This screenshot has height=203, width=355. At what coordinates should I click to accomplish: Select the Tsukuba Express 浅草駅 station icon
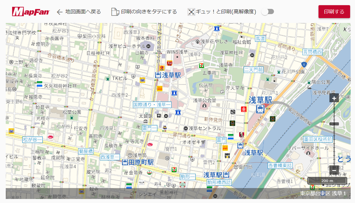coord(158,75)
